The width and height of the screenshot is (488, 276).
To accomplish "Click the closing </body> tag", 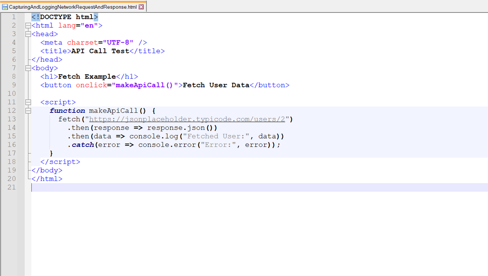I will tap(47, 171).
